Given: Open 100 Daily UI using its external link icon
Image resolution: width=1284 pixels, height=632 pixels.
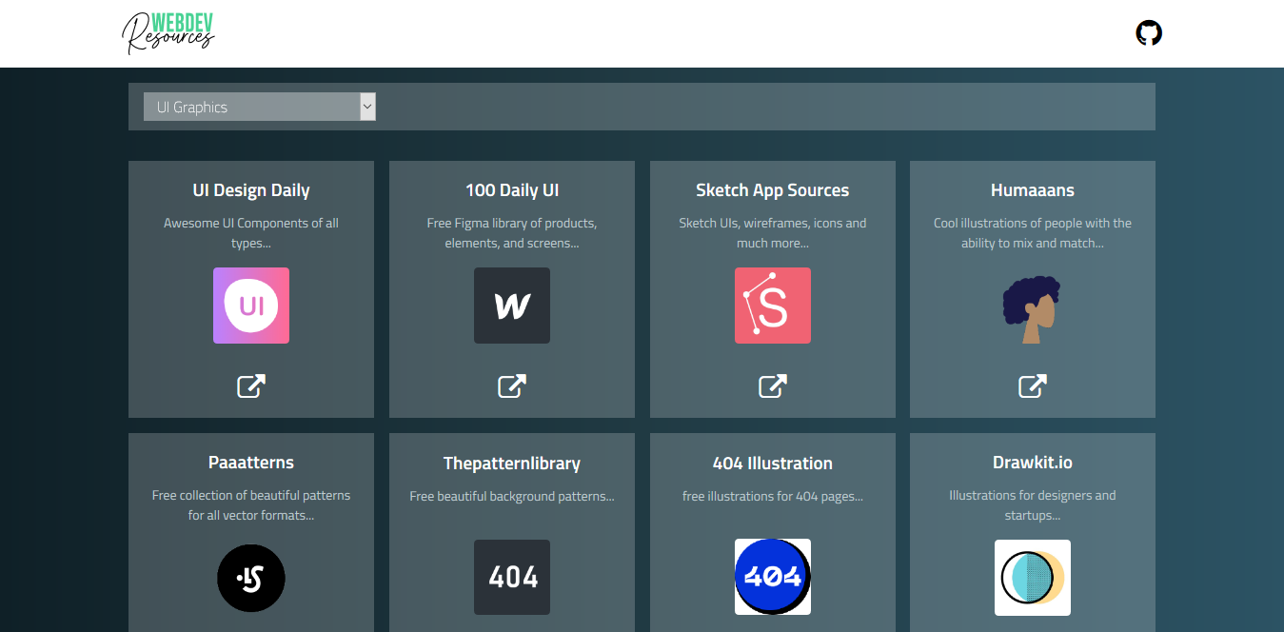Looking at the screenshot, I should point(511,386).
